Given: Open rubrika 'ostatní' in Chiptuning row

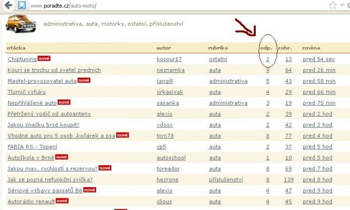Looking at the screenshot, I should (218, 59).
